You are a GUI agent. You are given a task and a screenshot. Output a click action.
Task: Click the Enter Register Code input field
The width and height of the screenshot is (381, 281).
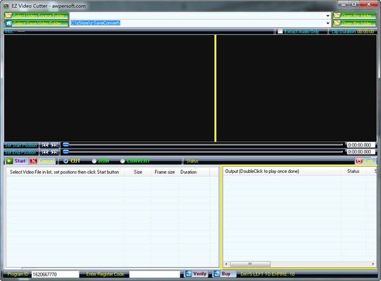click(154, 275)
